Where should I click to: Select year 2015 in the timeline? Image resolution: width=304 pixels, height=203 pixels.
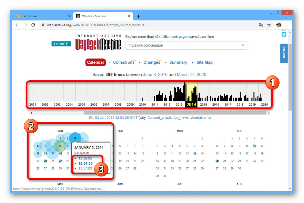click(x=204, y=104)
